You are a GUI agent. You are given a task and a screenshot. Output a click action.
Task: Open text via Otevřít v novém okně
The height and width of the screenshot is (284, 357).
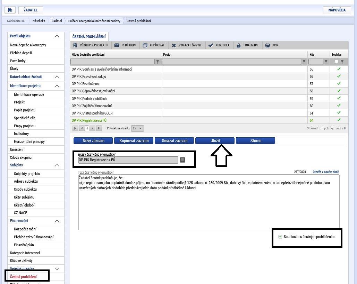pos(325,172)
